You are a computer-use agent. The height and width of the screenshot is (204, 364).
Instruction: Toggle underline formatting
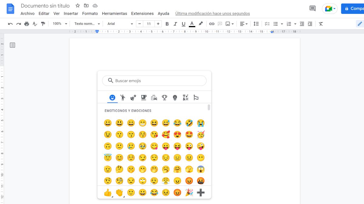tap(184, 24)
